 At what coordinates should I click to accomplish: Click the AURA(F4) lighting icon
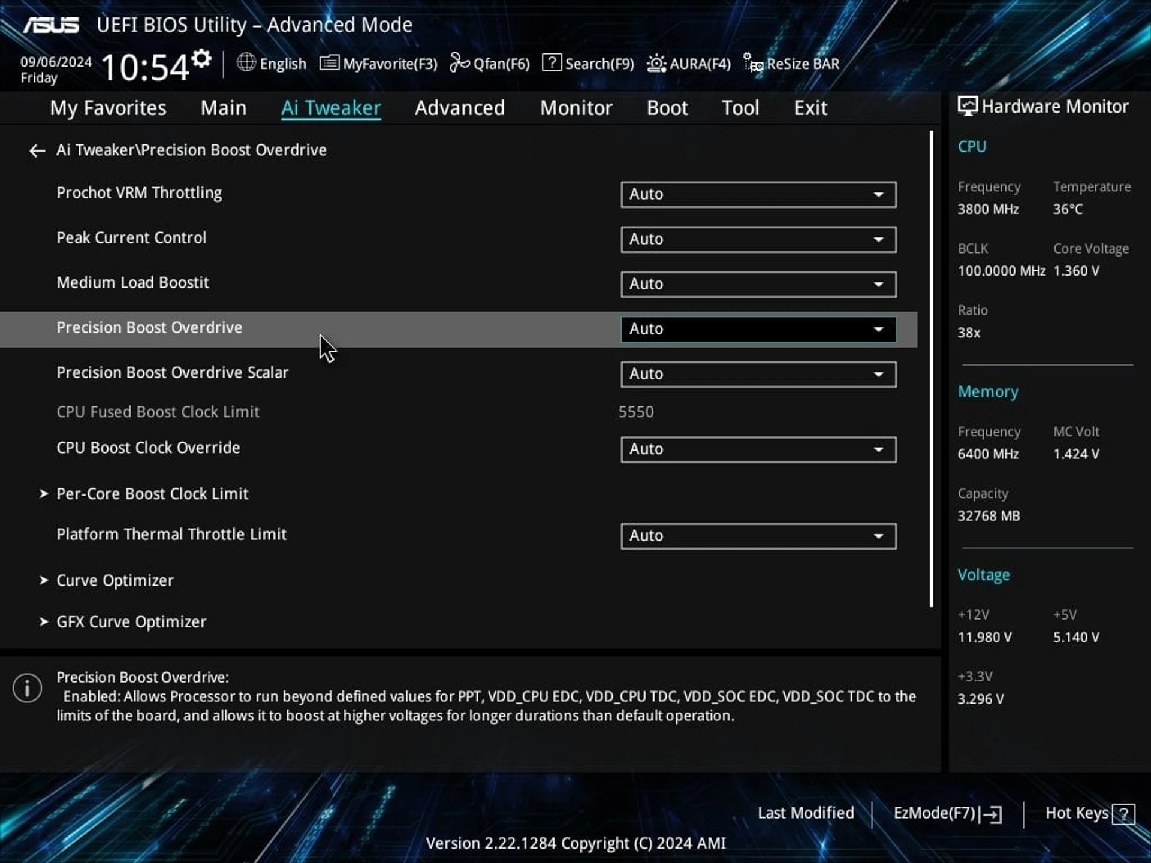pyautogui.click(x=656, y=63)
